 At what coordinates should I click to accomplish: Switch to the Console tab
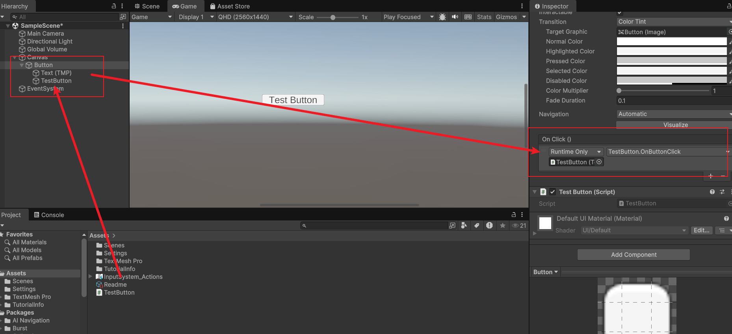click(x=49, y=215)
